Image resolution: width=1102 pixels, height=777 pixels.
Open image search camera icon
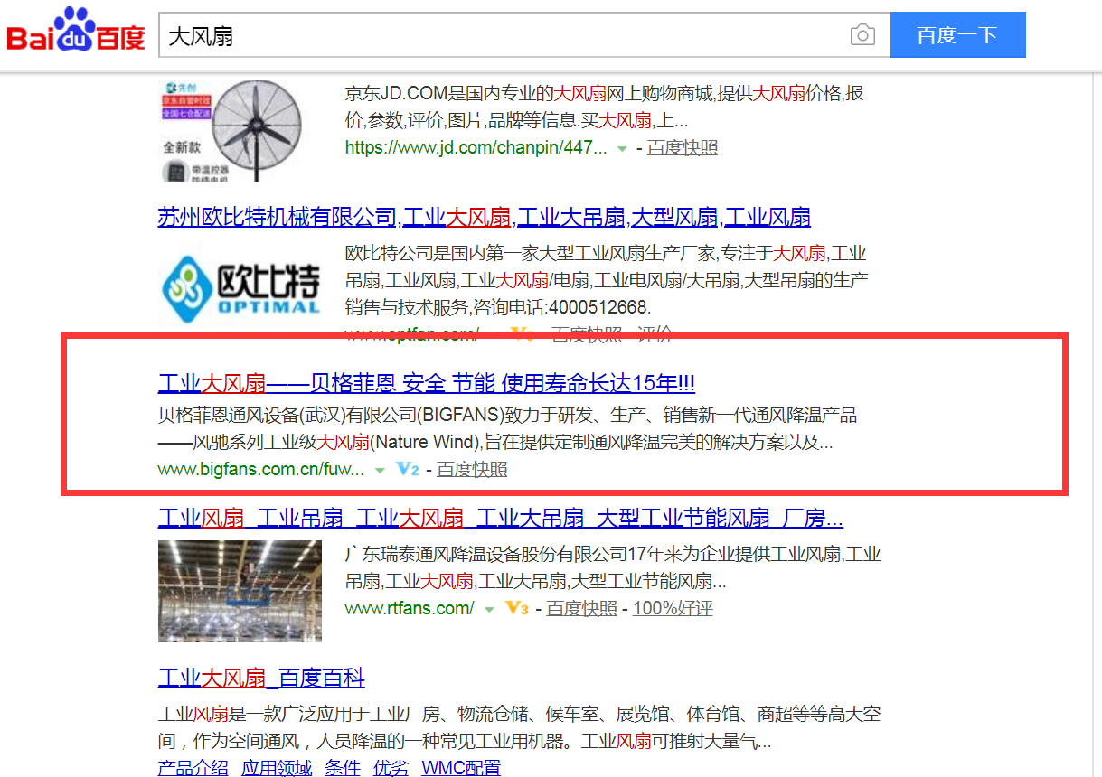coord(863,35)
